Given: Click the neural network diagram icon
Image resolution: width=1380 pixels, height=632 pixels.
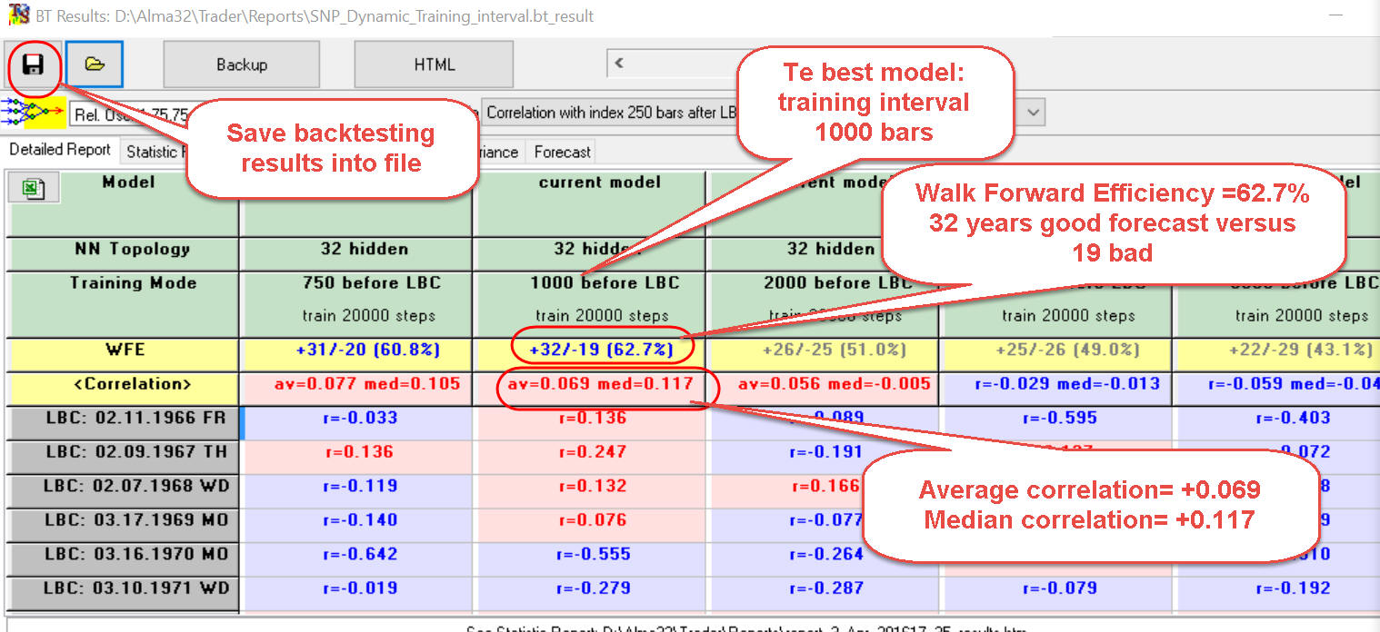Looking at the screenshot, I should (33, 112).
